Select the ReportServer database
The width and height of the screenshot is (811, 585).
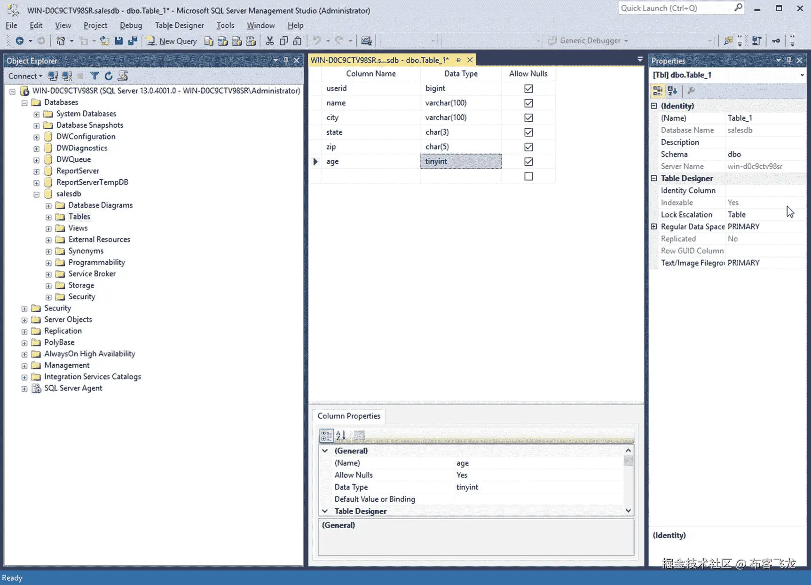coord(78,171)
